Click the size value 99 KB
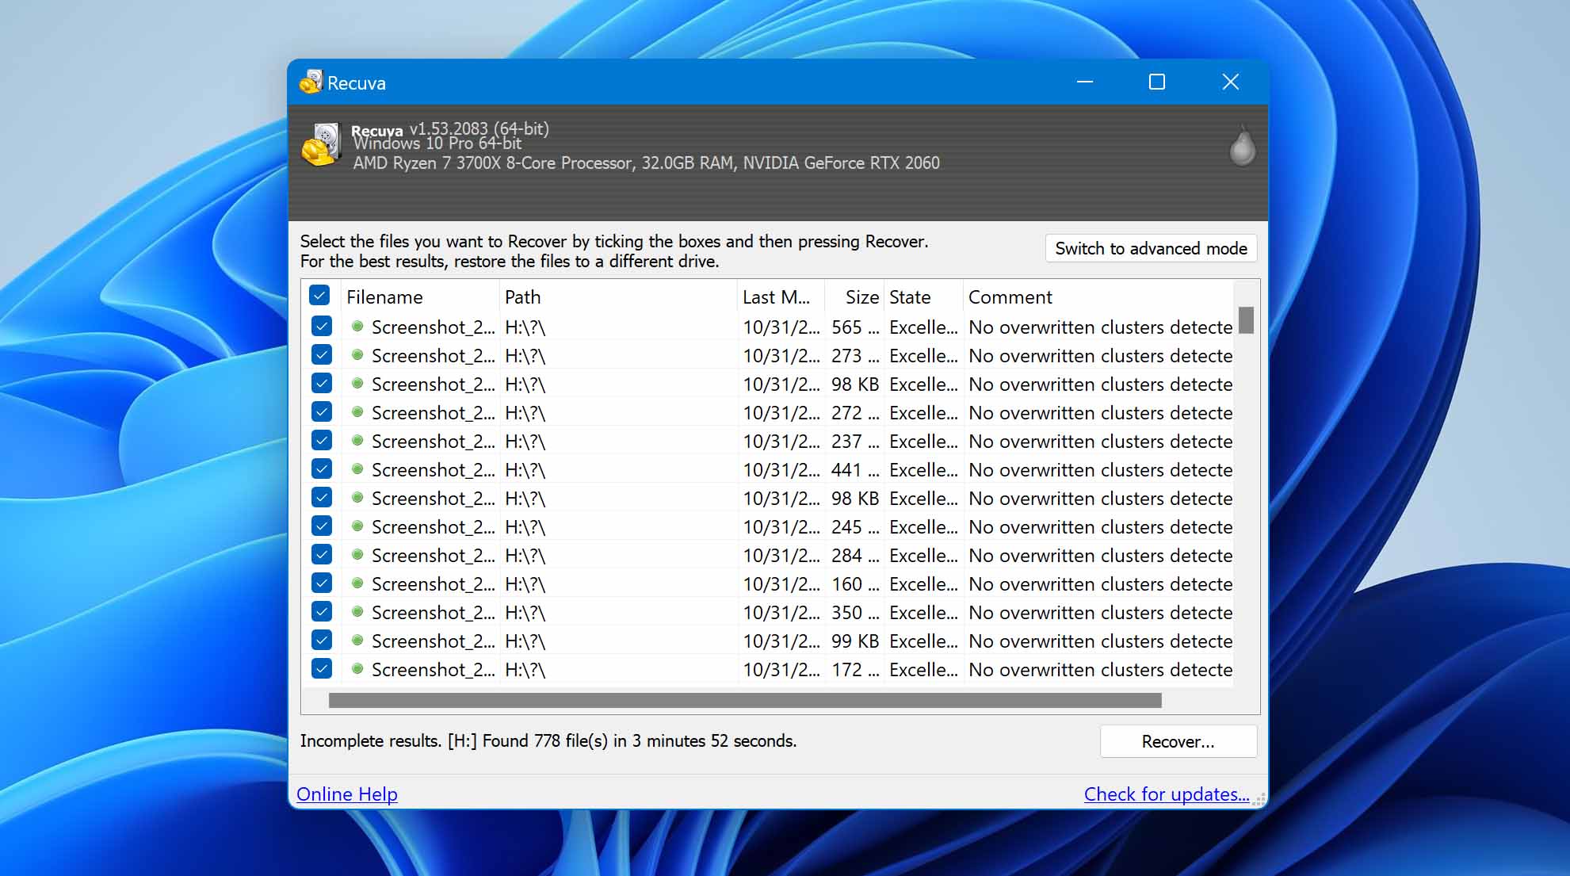1570x876 pixels. point(855,641)
